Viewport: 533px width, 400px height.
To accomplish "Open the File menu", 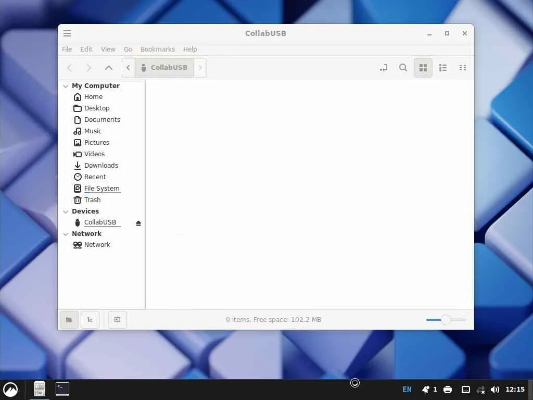I will (x=67, y=49).
